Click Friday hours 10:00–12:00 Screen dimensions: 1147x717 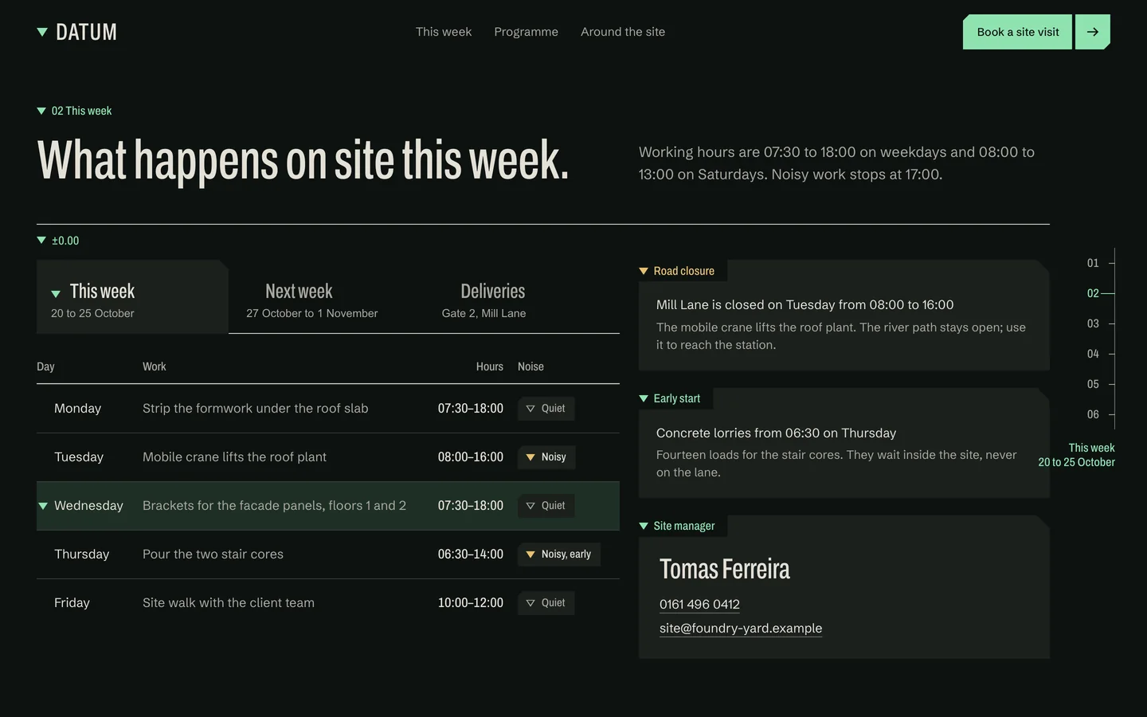click(x=470, y=603)
